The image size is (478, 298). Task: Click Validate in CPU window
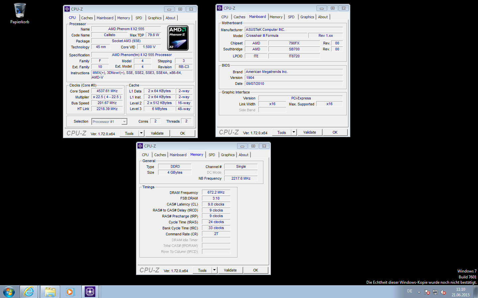point(157,133)
